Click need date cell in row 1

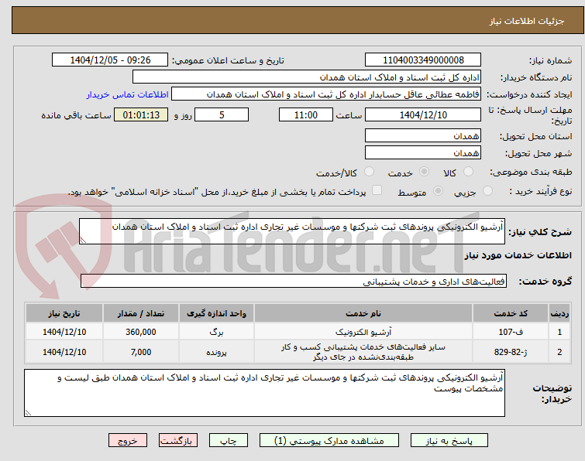point(64,332)
